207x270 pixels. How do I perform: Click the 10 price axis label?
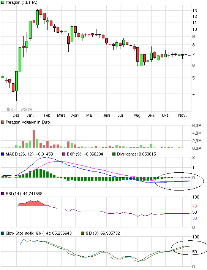[x=194, y=29]
